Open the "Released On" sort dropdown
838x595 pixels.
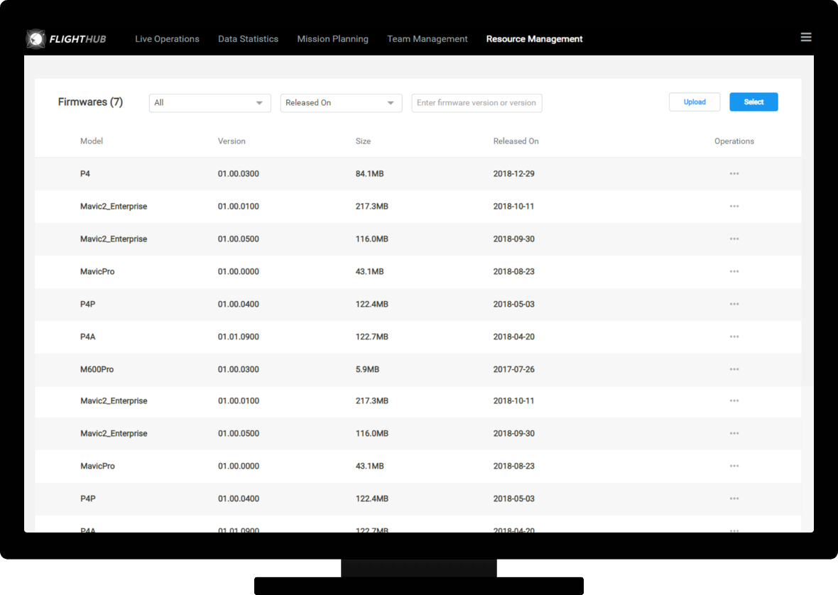pyautogui.click(x=341, y=103)
